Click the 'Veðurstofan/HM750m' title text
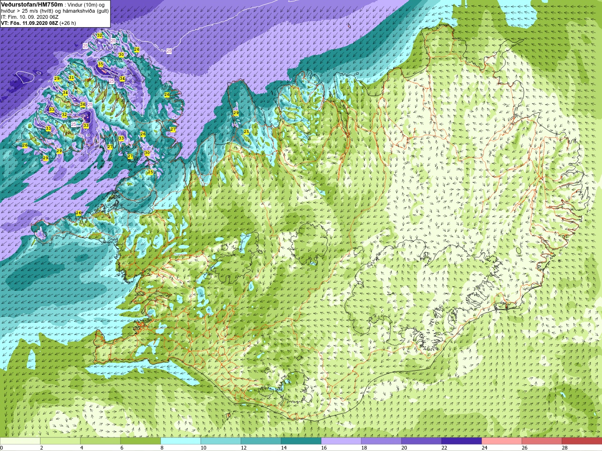Viewport: 602px width, 451px height. coord(32,4)
